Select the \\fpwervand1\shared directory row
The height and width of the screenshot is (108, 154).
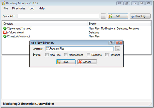(76, 29)
